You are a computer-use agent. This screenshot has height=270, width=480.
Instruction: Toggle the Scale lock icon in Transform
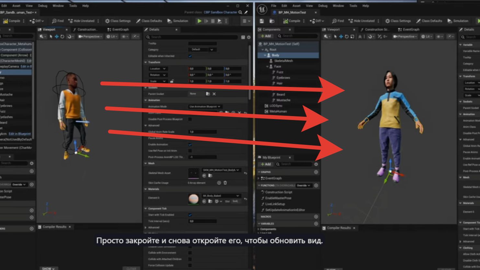(172, 81)
